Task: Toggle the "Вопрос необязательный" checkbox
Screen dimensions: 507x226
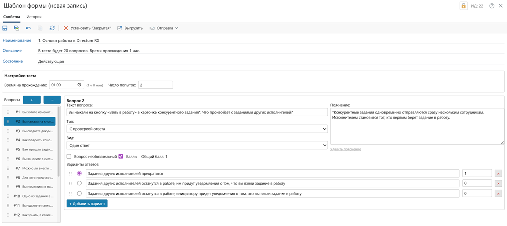Action: pyautogui.click(x=69, y=157)
